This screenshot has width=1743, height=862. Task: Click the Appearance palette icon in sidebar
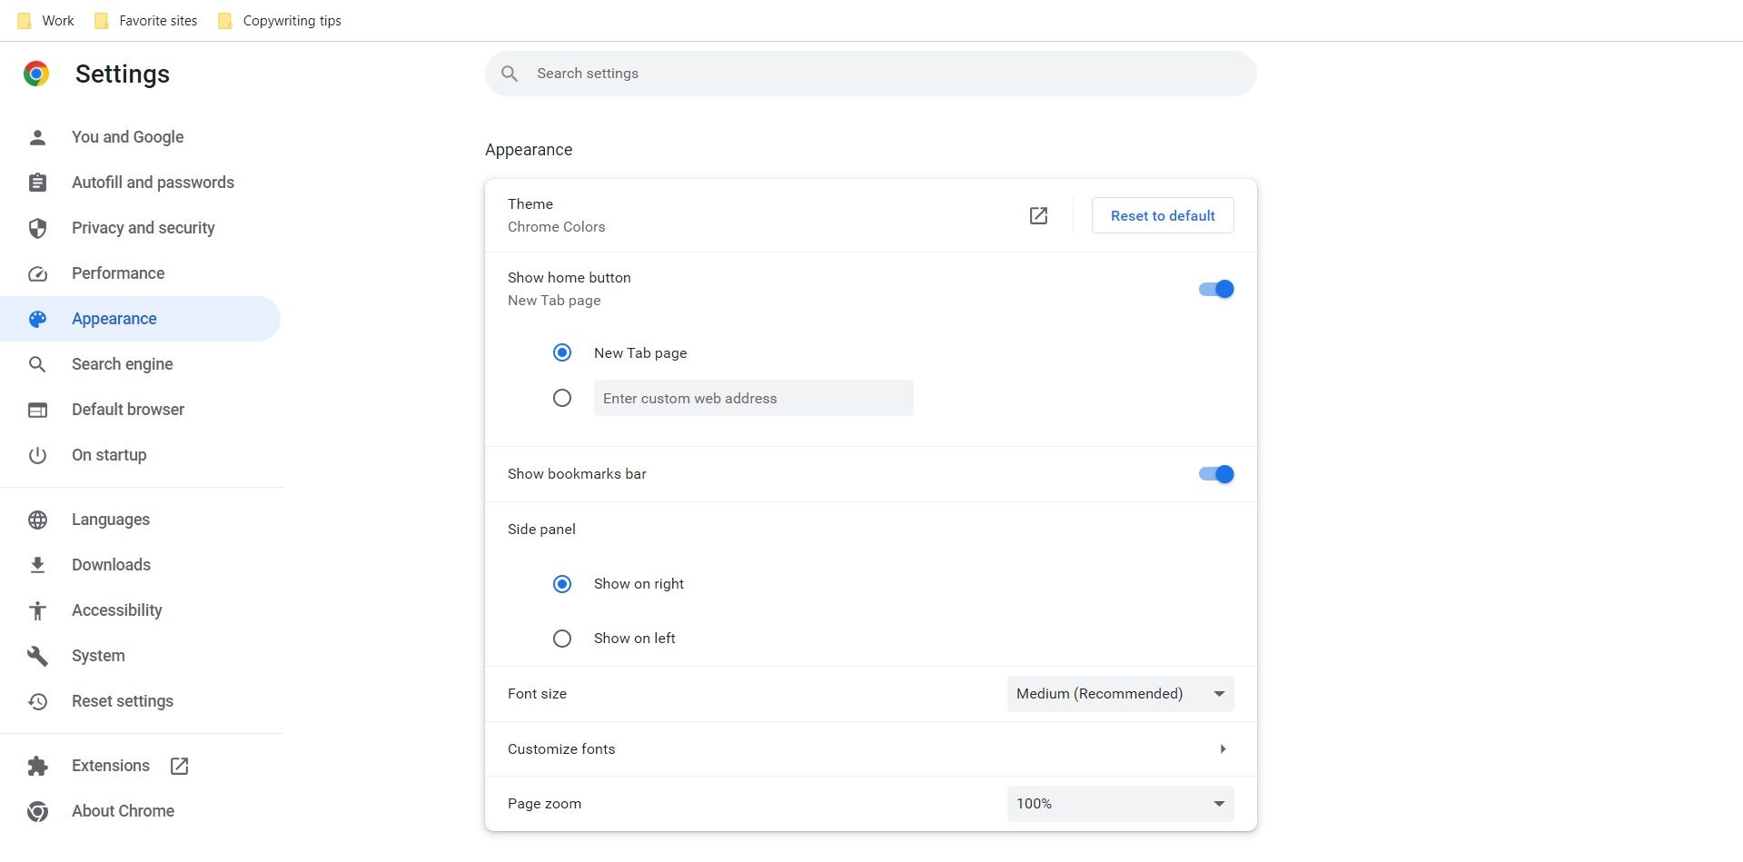[37, 319]
